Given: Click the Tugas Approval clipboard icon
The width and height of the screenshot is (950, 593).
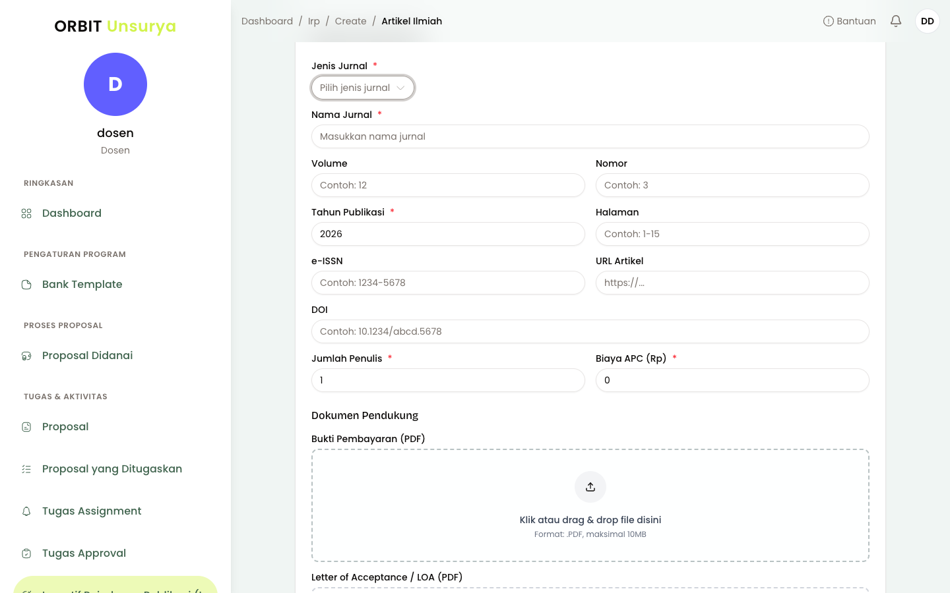Looking at the screenshot, I should tap(26, 553).
